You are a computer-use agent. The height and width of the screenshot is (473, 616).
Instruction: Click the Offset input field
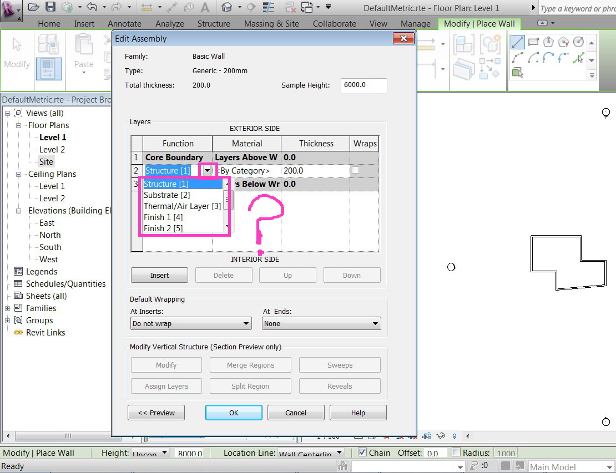click(436, 453)
